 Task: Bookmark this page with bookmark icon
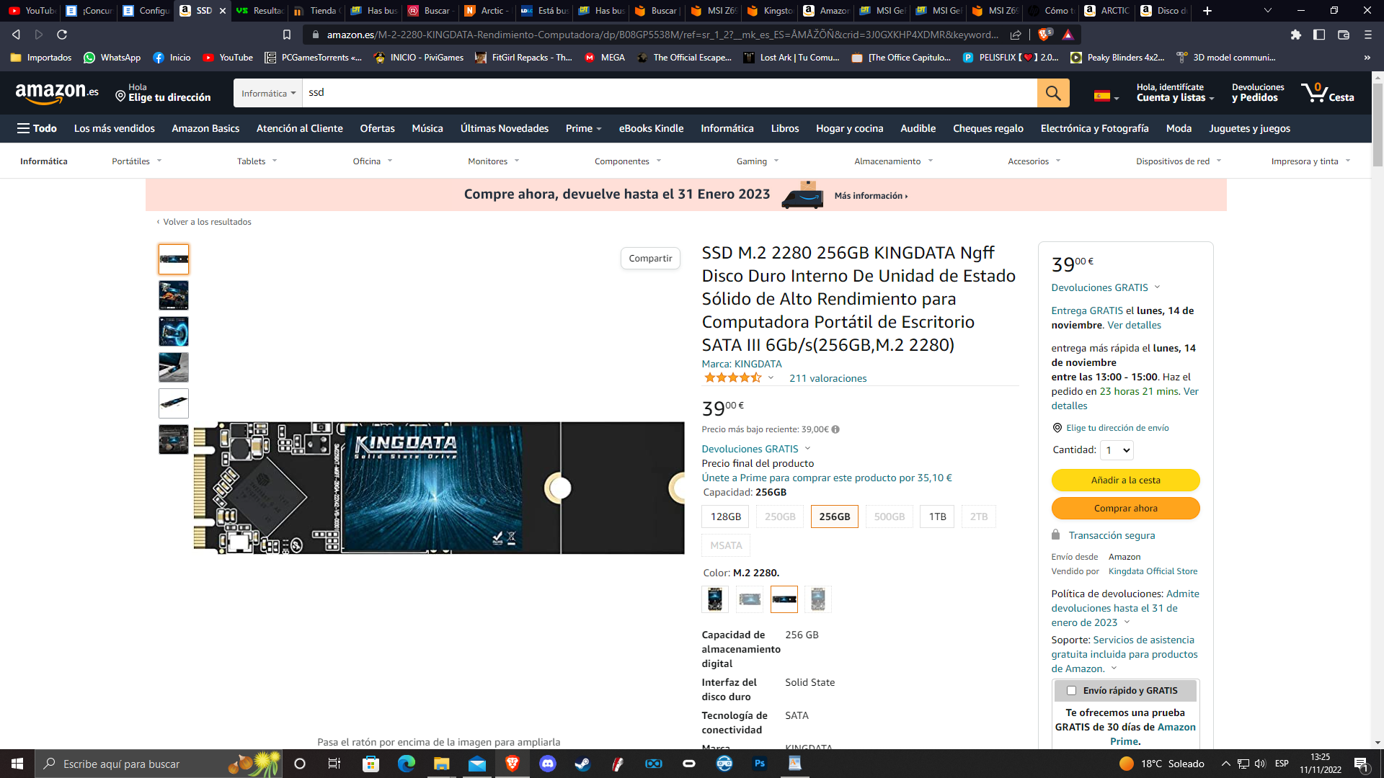[x=286, y=35]
